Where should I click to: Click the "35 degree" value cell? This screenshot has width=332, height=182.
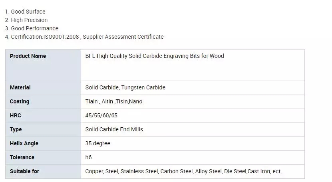[x=98, y=143]
